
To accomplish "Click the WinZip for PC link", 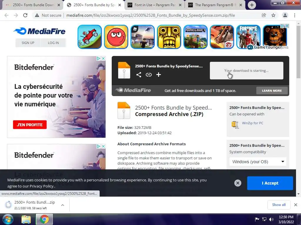I will 252,123.
